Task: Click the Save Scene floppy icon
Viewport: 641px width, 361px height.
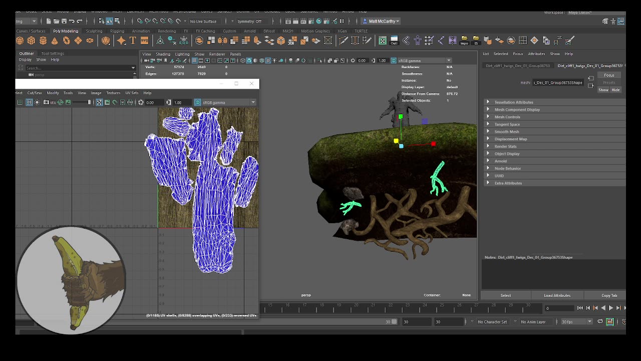Action: point(64,21)
